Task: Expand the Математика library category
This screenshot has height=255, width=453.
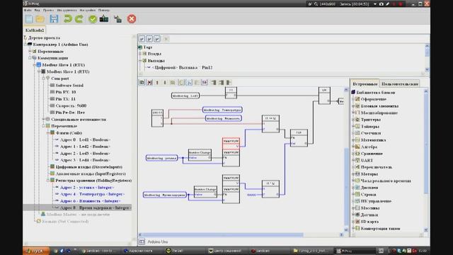Action: point(353,140)
